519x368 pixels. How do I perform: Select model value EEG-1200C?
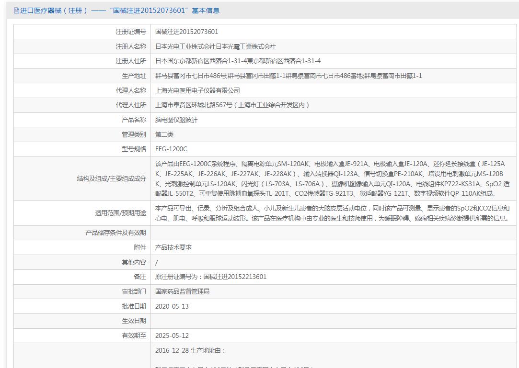(171, 149)
